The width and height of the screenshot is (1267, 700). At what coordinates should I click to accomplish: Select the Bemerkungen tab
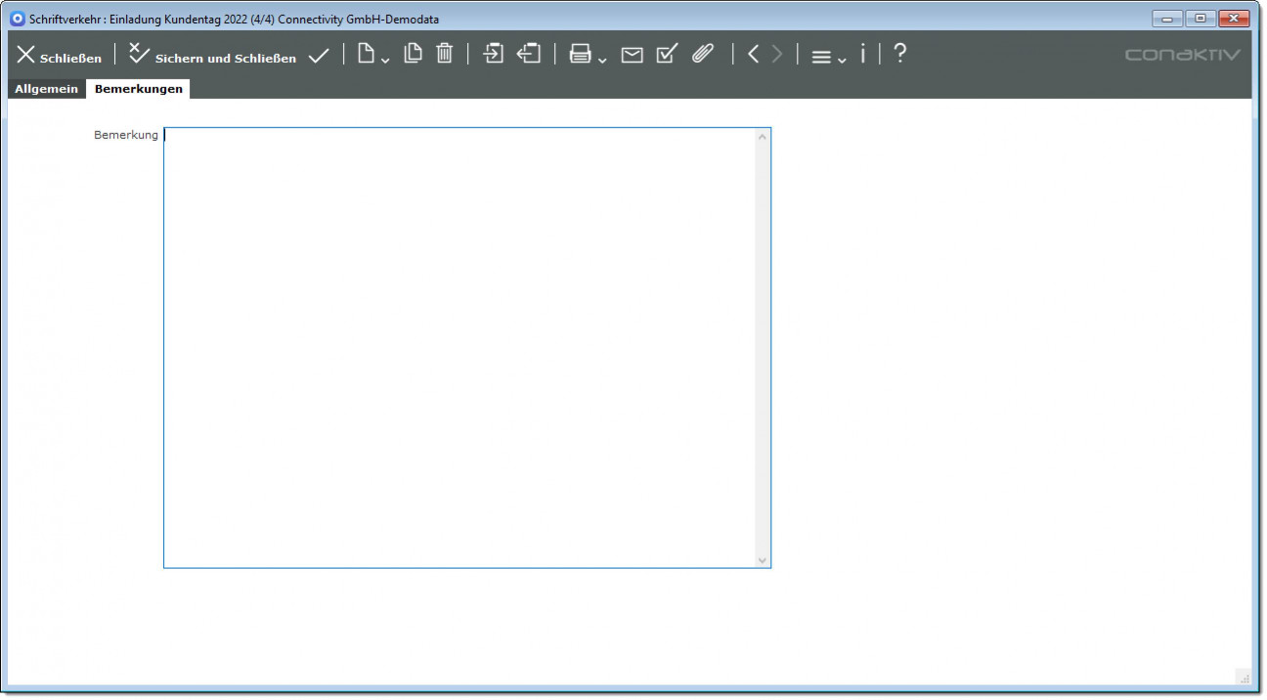[x=138, y=89]
